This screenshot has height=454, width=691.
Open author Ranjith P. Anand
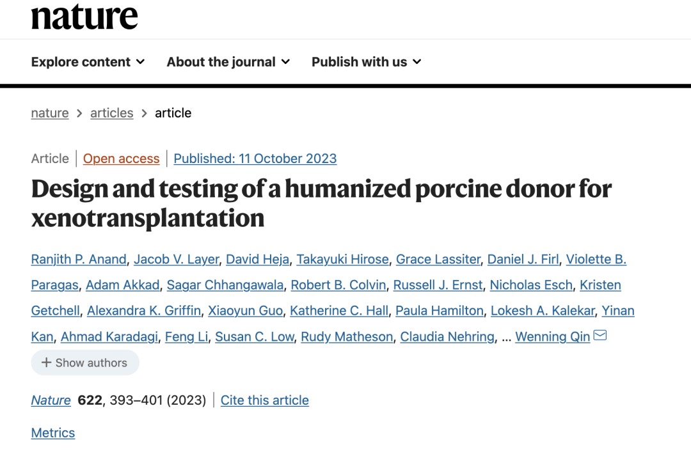point(79,260)
